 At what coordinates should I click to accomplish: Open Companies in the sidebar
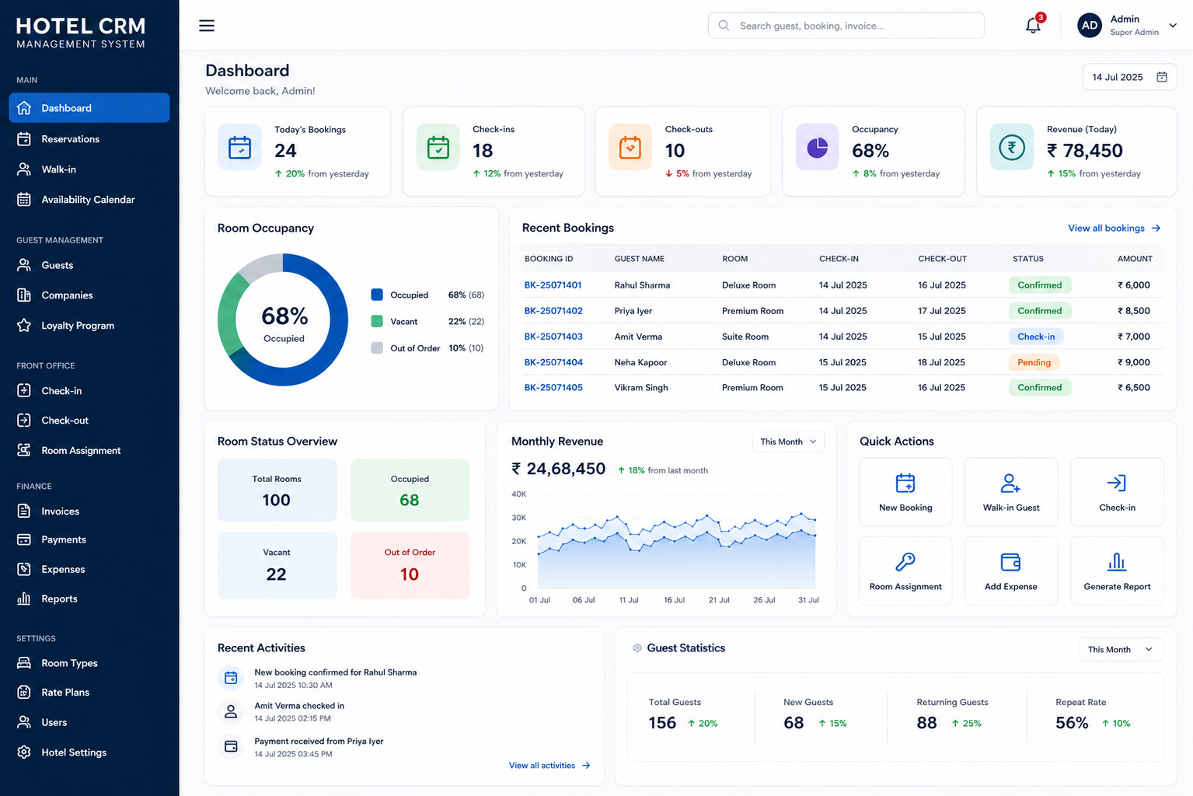(x=89, y=295)
